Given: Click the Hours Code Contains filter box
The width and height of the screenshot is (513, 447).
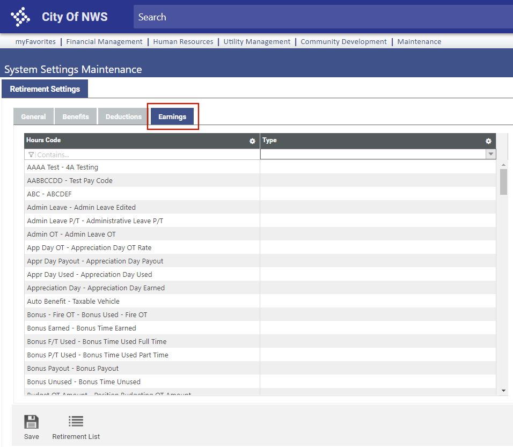Looking at the screenshot, I should pyautogui.click(x=145, y=155).
